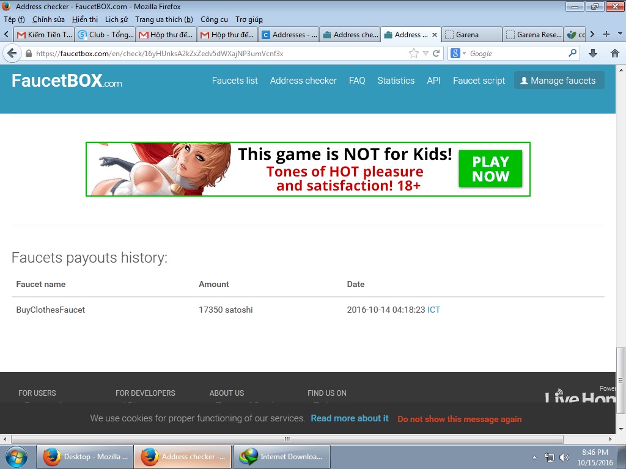Image resolution: width=626 pixels, height=469 pixels.
Task: Click the volume speaker tray icon
Action: [564, 457]
